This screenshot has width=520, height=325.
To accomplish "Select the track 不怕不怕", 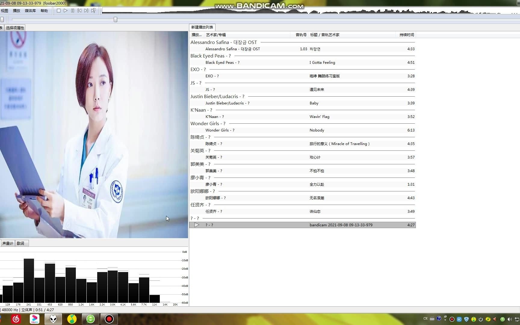I will [x=302, y=171].
